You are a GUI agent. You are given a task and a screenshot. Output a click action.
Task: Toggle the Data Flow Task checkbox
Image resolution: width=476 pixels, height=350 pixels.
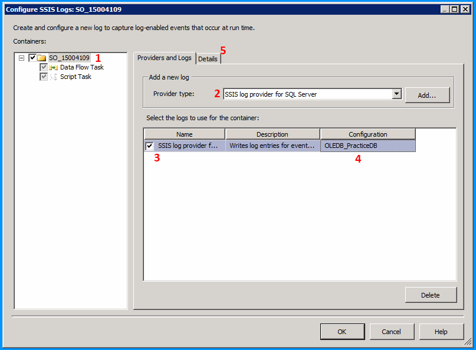pos(44,67)
